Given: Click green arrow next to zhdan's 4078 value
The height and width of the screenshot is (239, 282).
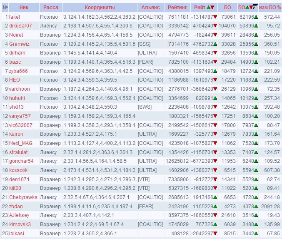Looking at the screenshot, I should [255, 206].
